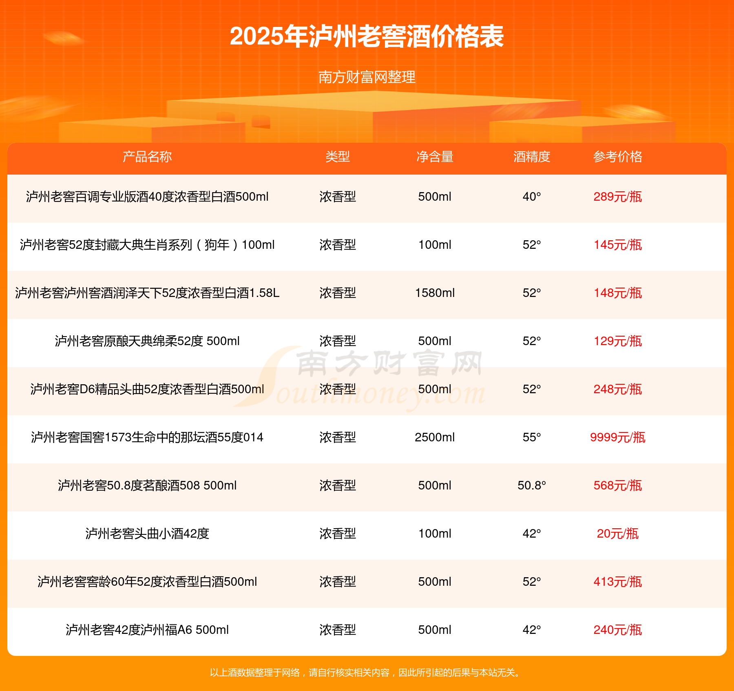Click the alcohol value '40°'
Screen dimensions: 734x691
pos(532,197)
